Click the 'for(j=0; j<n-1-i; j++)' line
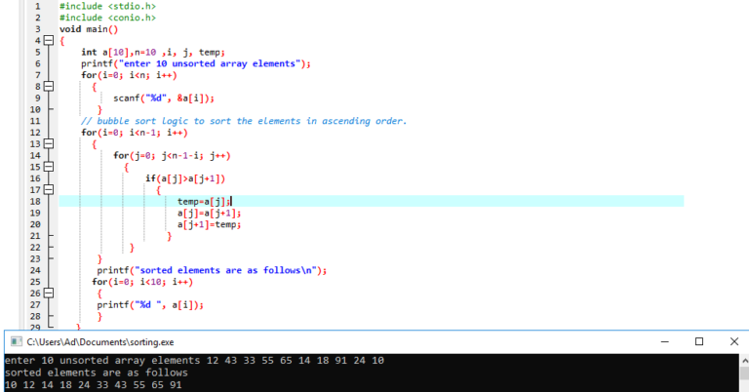Screen dimensions: 749x392 [172, 155]
